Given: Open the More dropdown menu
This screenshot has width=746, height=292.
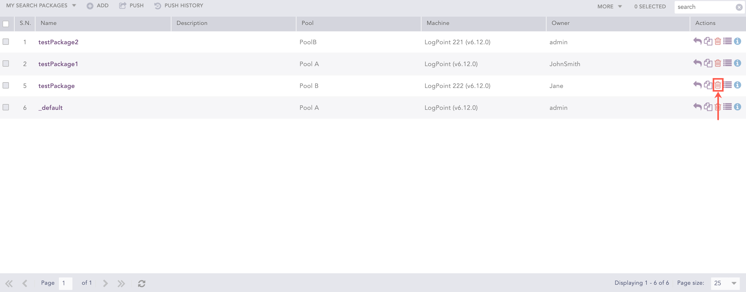Looking at the screenshot, I should 609,6.
